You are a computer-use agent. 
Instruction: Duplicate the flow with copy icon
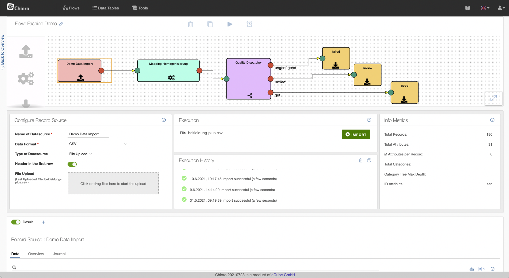(210, 24)
